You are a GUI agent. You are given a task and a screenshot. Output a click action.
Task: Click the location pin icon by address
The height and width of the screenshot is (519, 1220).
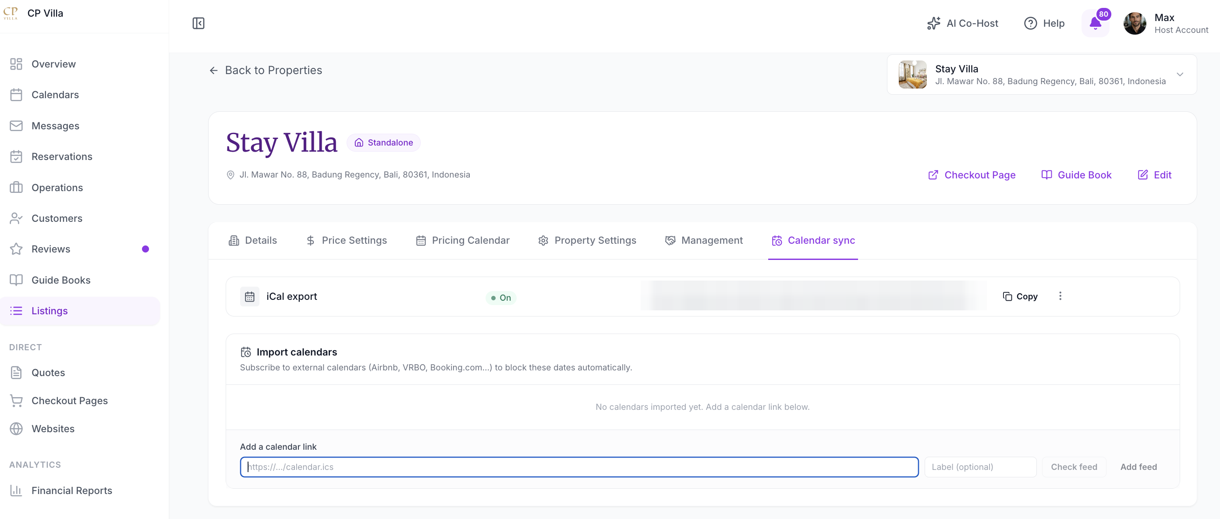coord(230,175)
